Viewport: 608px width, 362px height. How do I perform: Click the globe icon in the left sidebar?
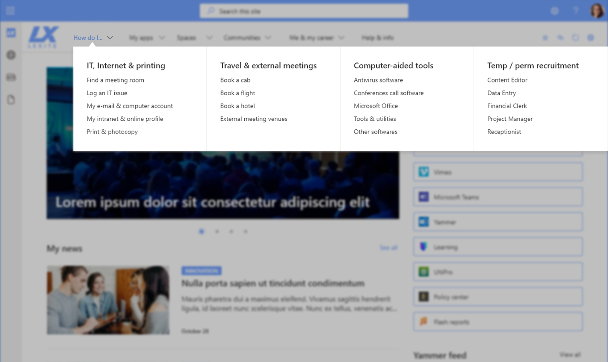pyautogui.click(x=11, y=55)
